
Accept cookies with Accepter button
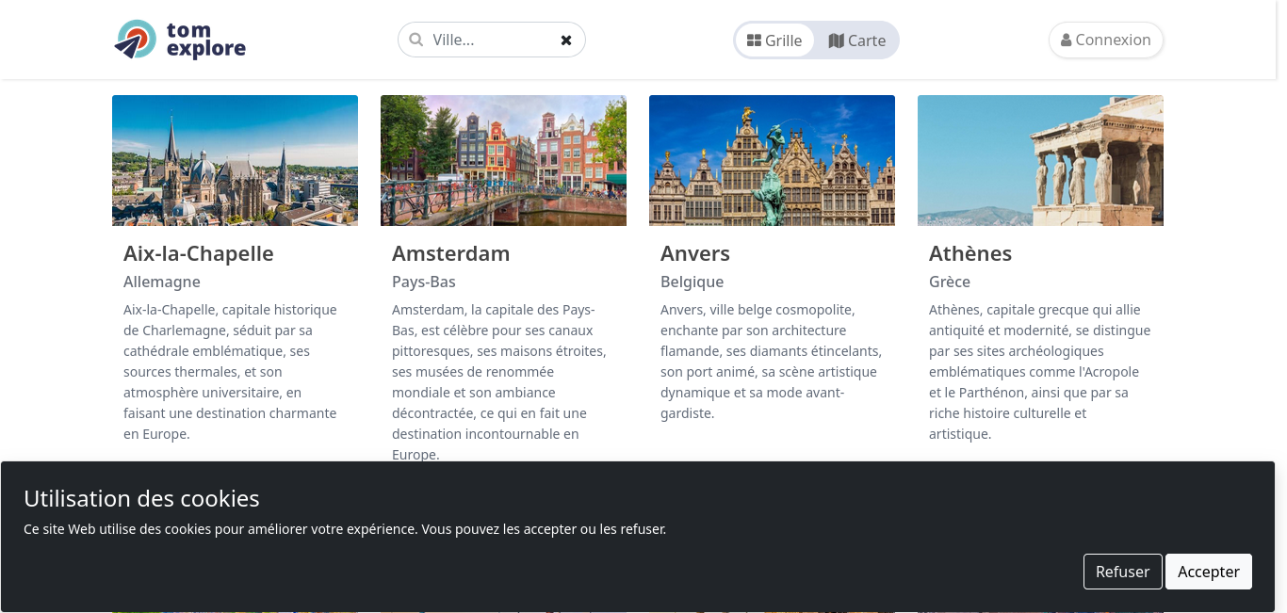[1209, 572]
